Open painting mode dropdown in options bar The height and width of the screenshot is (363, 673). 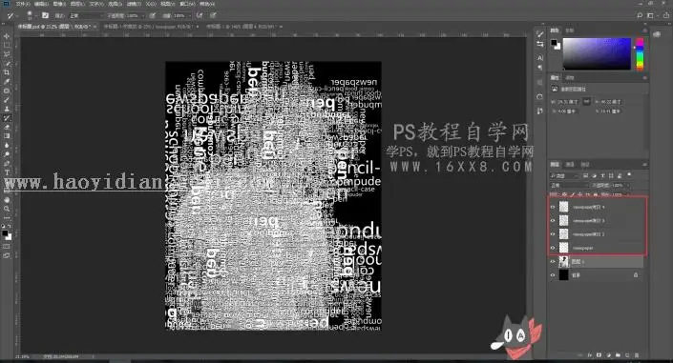tap(86, 15)
